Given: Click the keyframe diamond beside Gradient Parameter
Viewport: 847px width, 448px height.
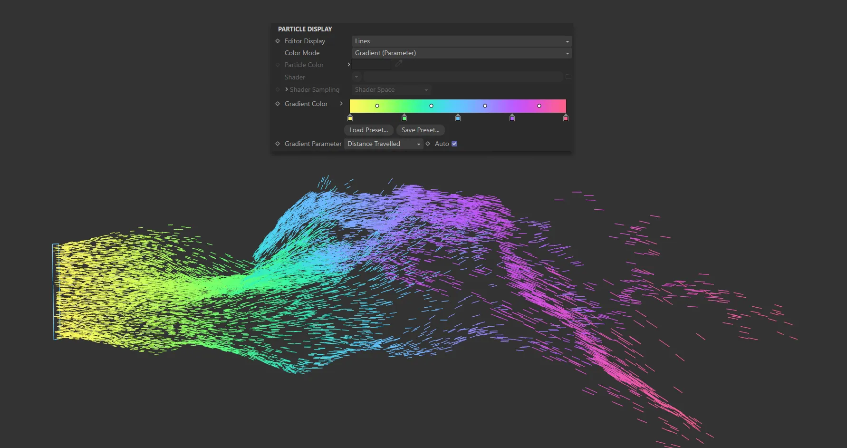Looking at the screenshot, I should tap(278, 144).
